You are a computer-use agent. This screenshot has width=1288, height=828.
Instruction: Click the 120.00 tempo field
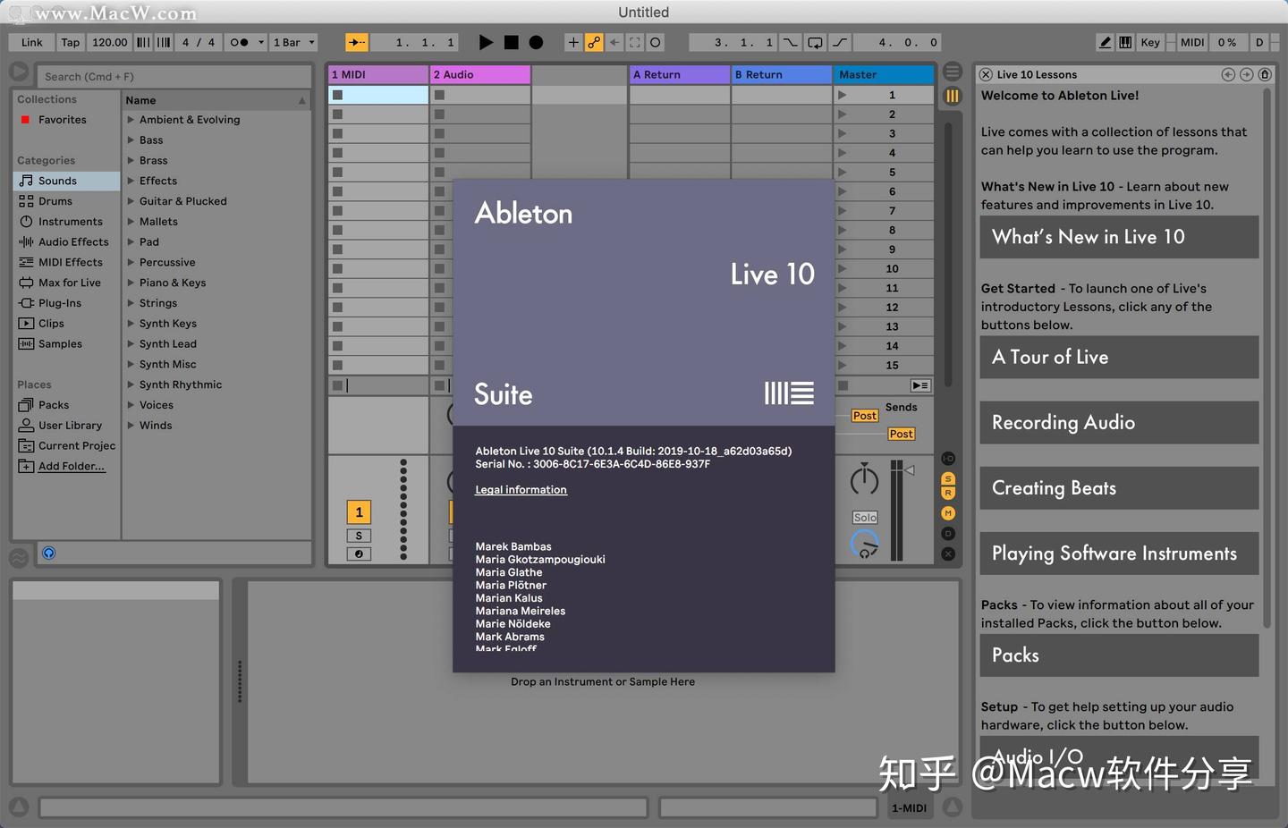(x=109, y=42)
